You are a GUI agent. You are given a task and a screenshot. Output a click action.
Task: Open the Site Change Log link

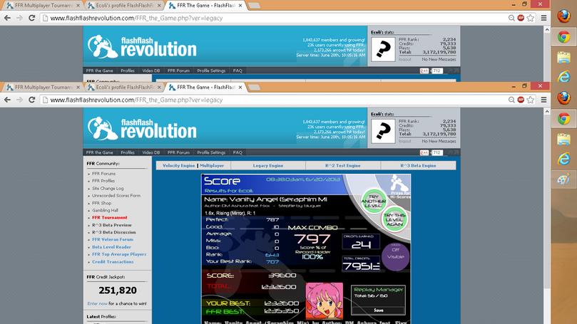[108, 188]
